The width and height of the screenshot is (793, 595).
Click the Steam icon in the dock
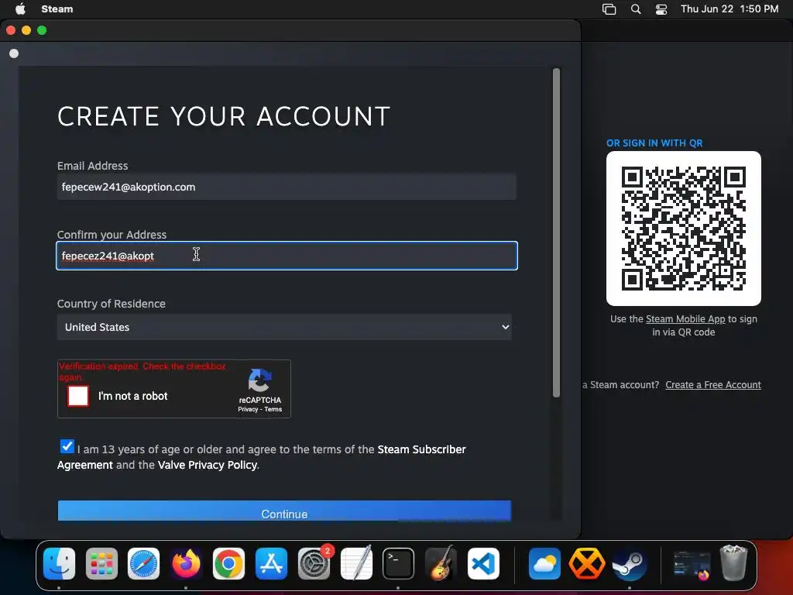tap(629, 563)
